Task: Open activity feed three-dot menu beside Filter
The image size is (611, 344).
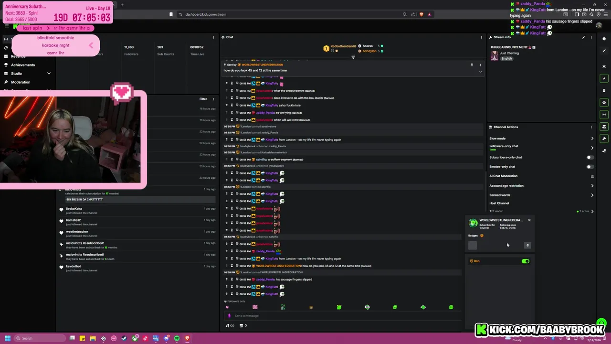Action: [x=213, y=99]
